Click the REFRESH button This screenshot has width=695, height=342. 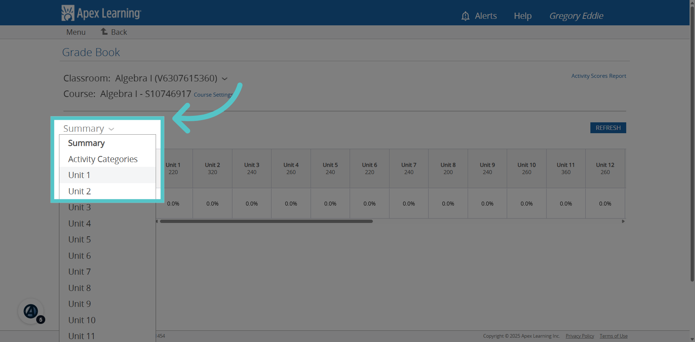608,128
